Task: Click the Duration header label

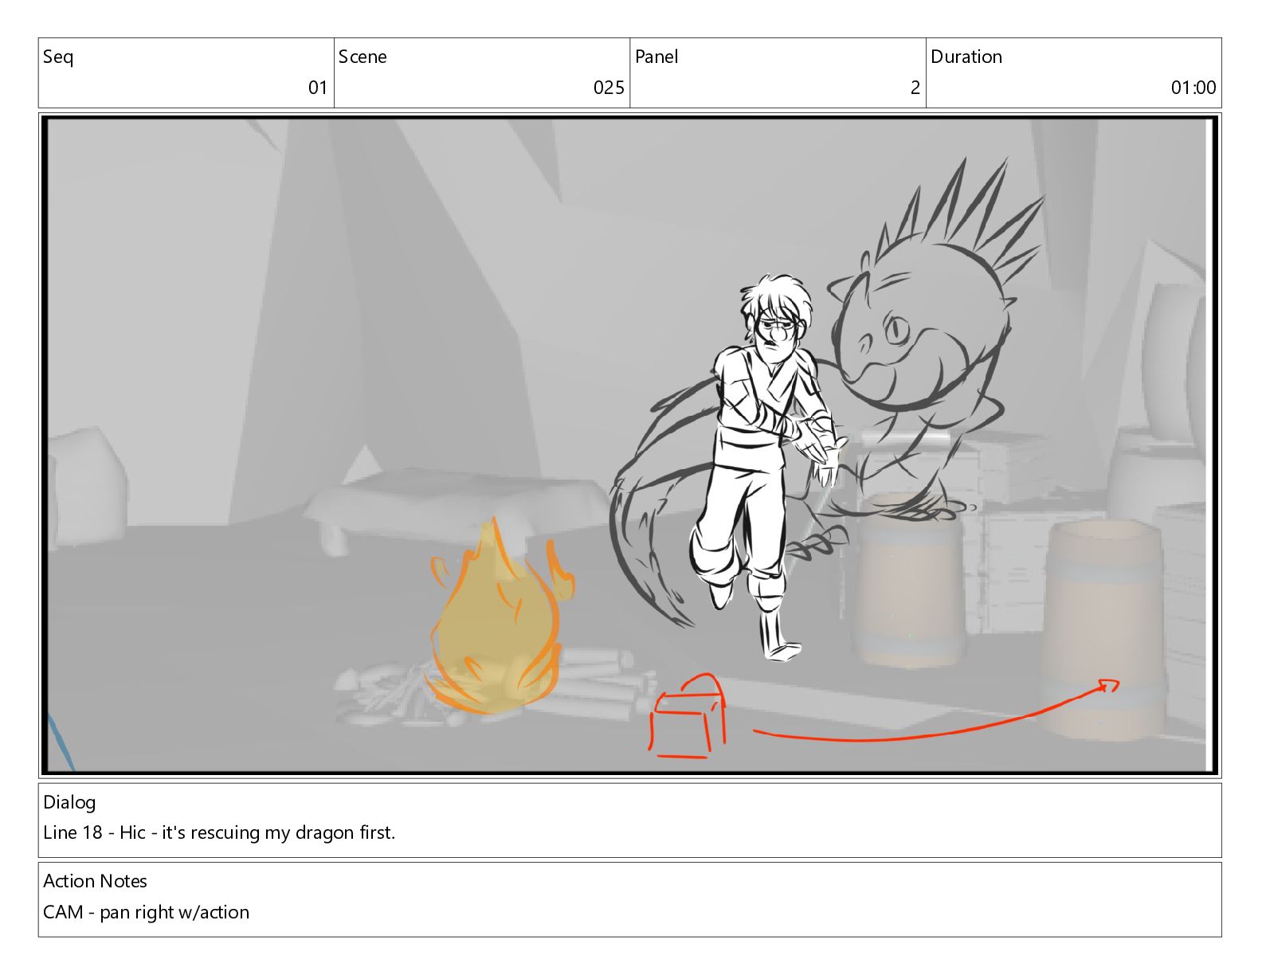Action: [x=966, y=57]
